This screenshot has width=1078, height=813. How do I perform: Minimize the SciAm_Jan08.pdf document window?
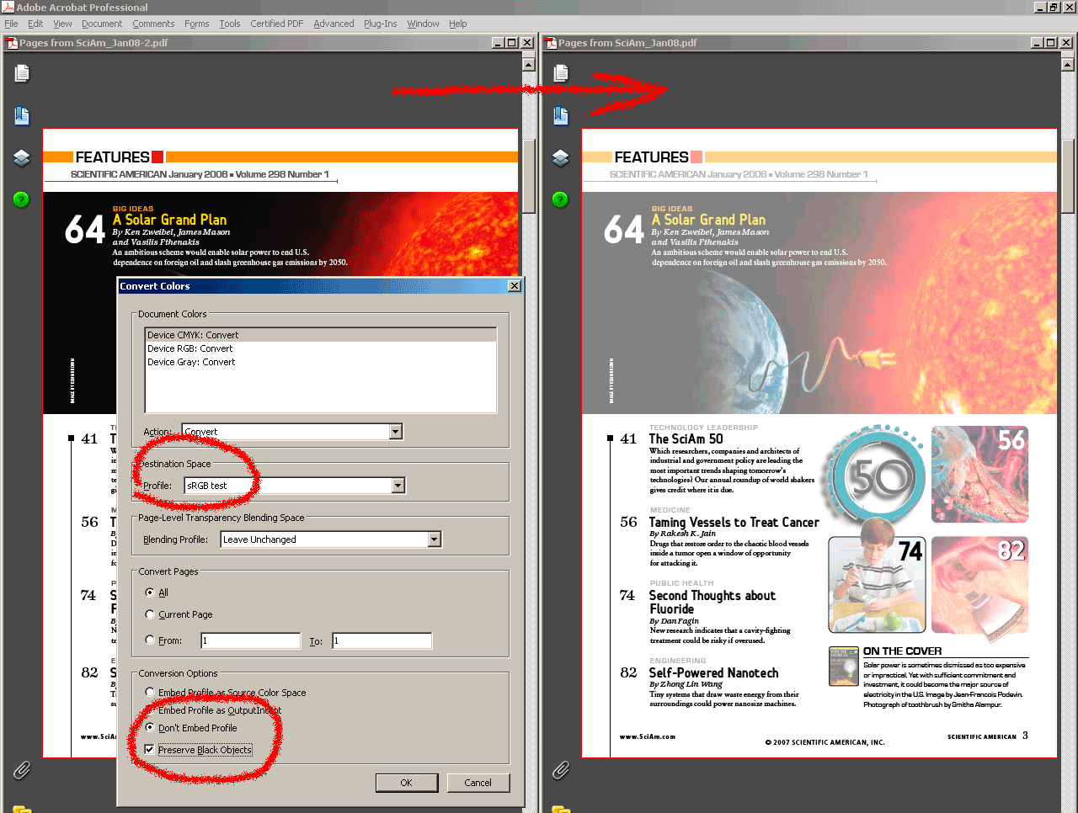click(1037, 42)
